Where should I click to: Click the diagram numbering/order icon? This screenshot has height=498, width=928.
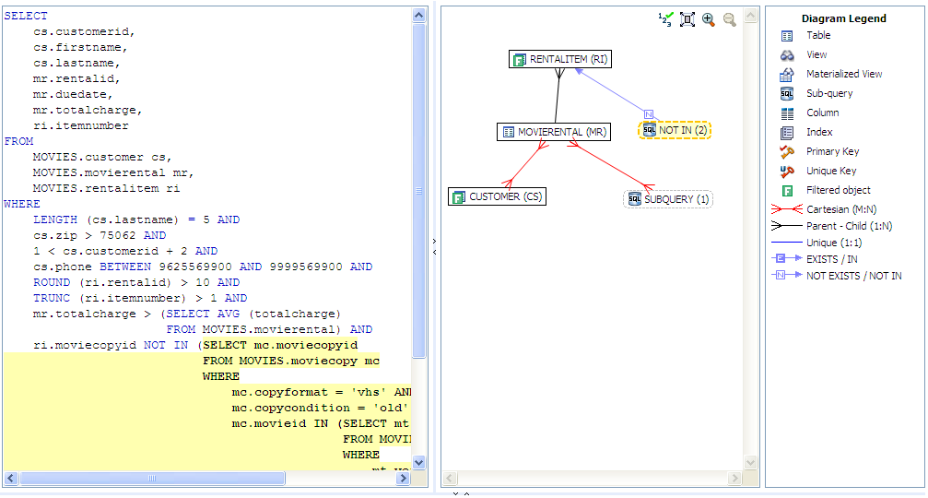point(665,19)
